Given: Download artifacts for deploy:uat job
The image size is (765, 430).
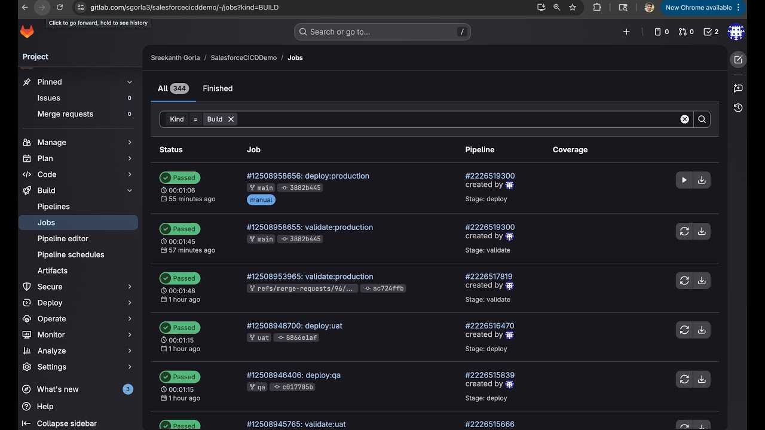Looking at the screenshot, I should [702, 330].
